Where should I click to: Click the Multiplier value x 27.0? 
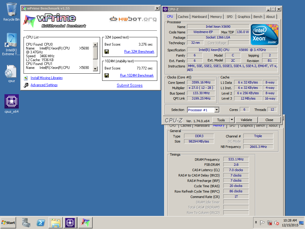[x=201, y=88]
